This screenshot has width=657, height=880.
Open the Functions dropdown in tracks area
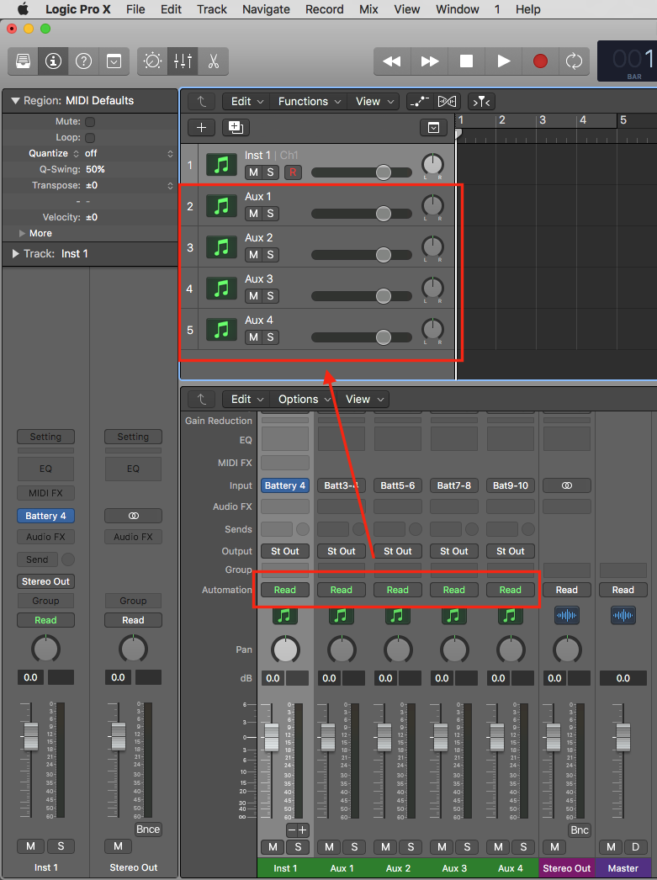tap(310, 102)
